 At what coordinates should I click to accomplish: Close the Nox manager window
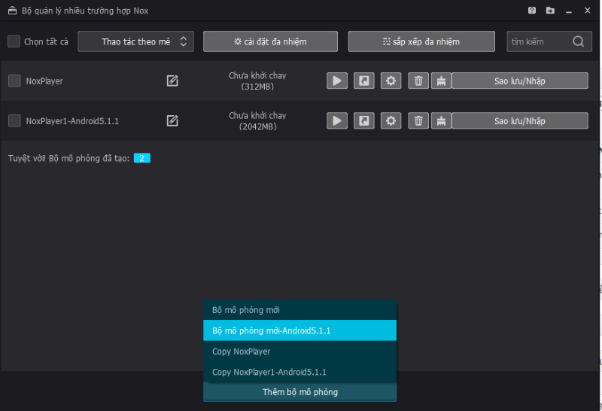coord(587,11)
